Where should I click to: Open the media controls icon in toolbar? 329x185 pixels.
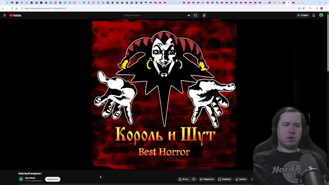pos(317,8)
